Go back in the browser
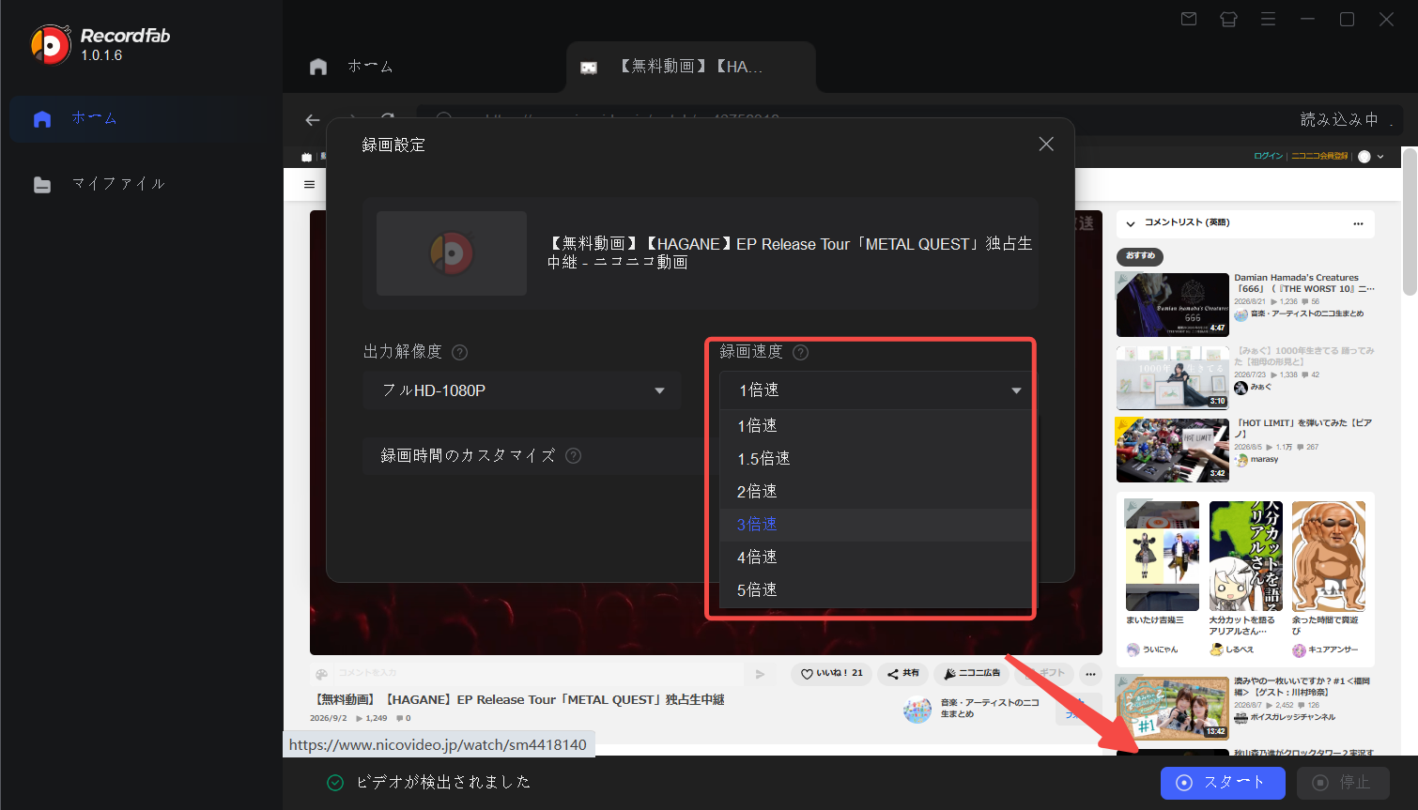The image size is (1418, 810). click(313, 120)
